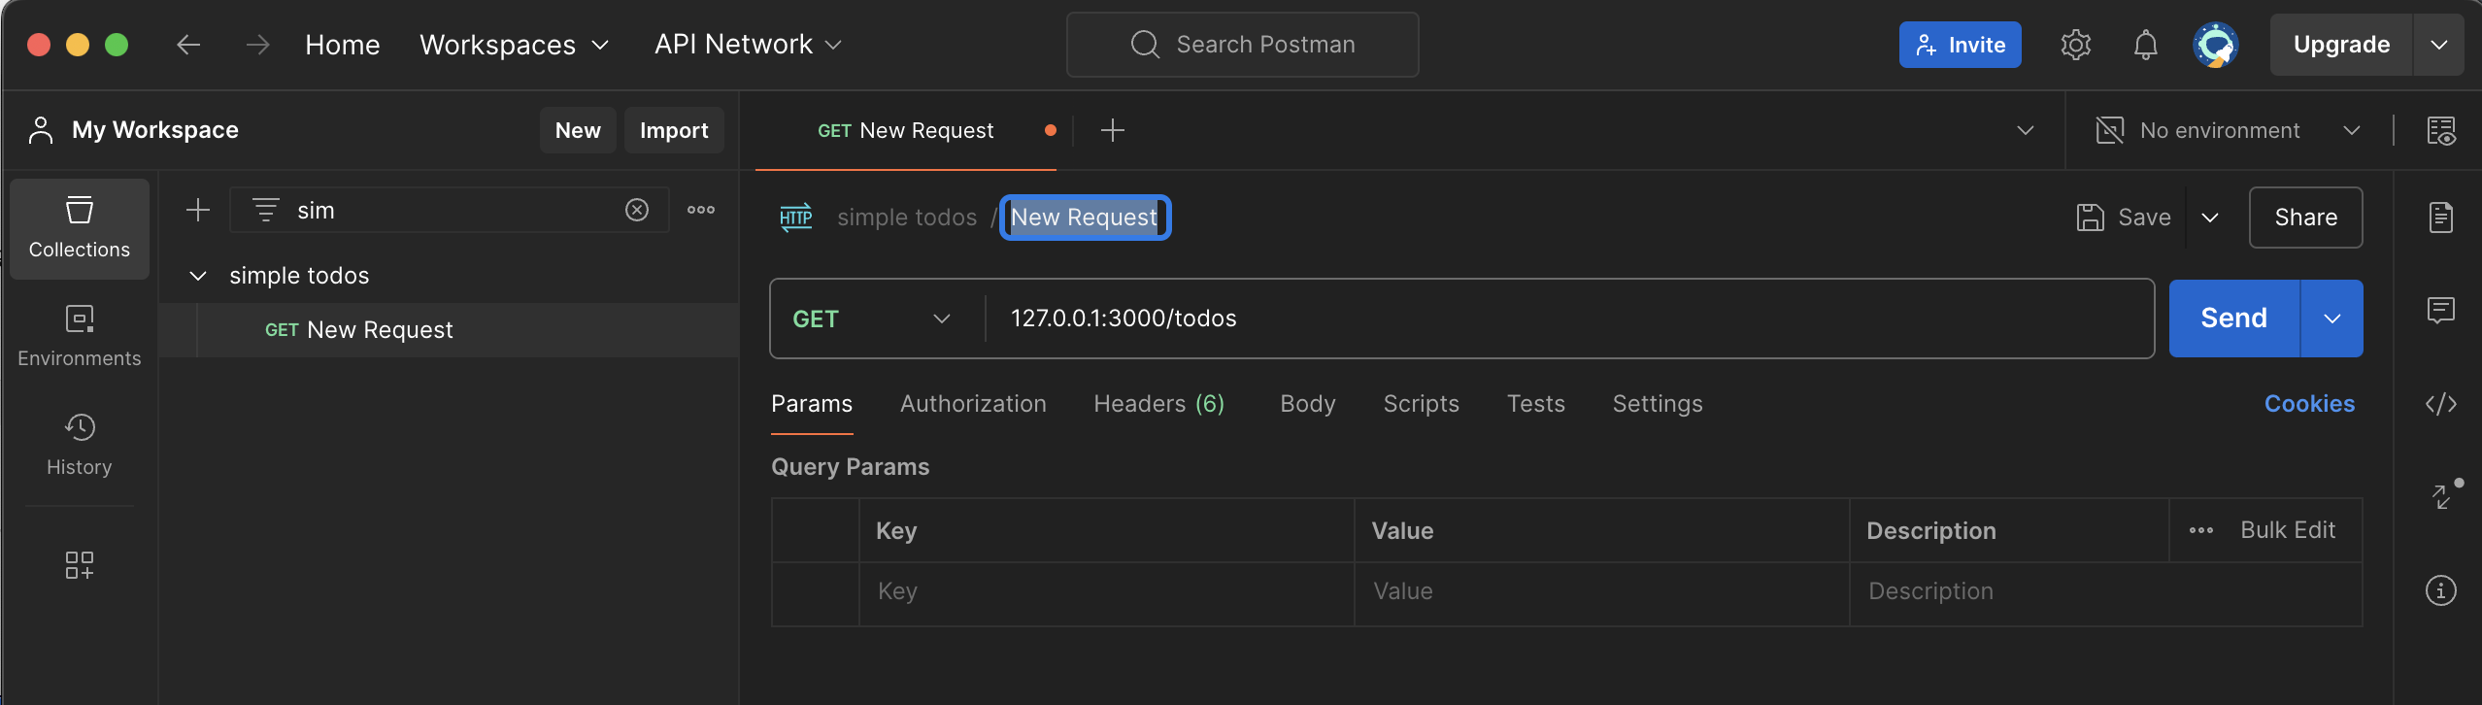Viewport: 2482px width, 705px height.
Task: Click the New button
Action: point(578,130)
